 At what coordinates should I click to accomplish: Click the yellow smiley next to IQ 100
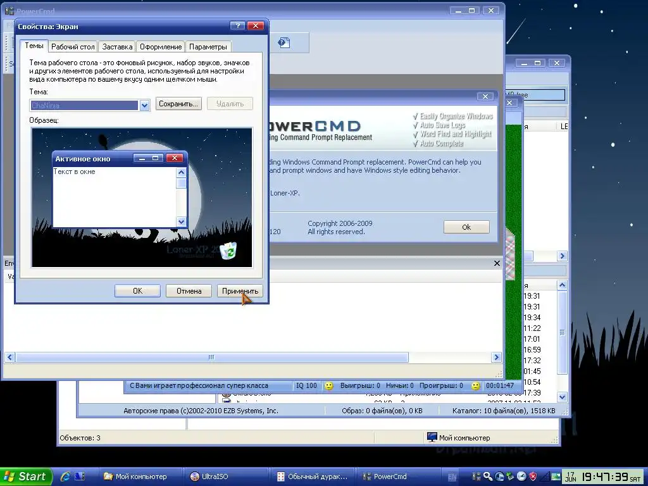coord(329,385)
